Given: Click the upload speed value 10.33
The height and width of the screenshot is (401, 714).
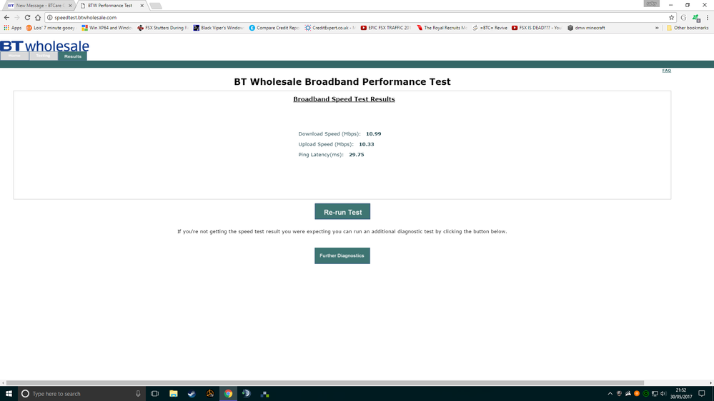Looking at the screenshot, I should click(x=367, y=144).
